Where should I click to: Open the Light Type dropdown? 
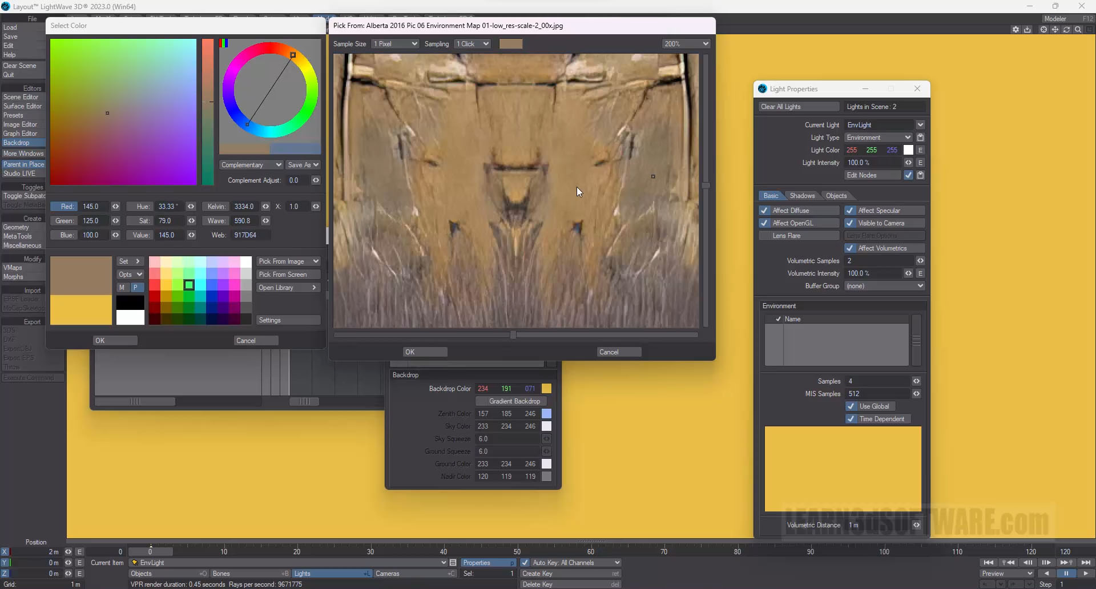(879, 138)
